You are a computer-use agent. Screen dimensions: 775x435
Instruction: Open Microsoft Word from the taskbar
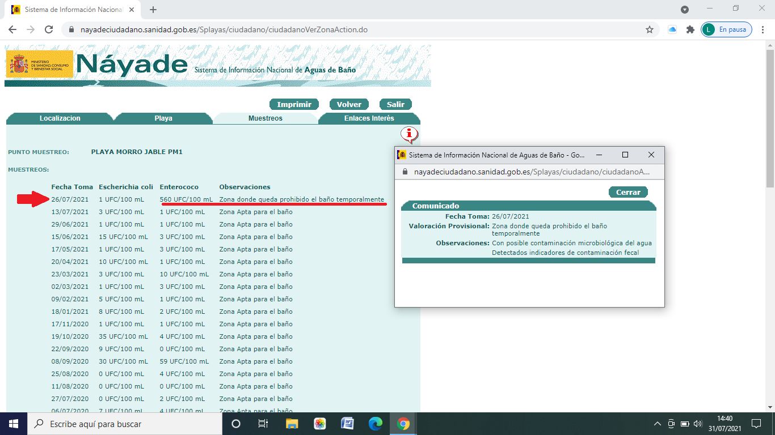[x=347, y=424]
